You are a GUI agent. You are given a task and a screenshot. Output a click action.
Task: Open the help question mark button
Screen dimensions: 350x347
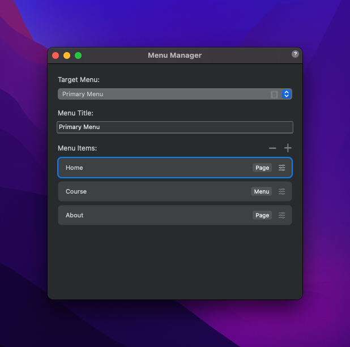(x=295, y=54)
